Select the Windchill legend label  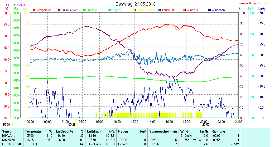pos(192,10)
